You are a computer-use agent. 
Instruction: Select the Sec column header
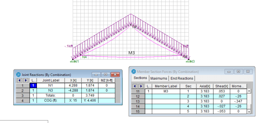click(x=188, y=86)
